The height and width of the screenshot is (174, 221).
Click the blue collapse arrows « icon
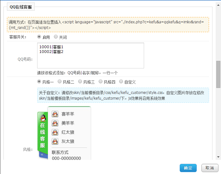[x=42, y=155]
